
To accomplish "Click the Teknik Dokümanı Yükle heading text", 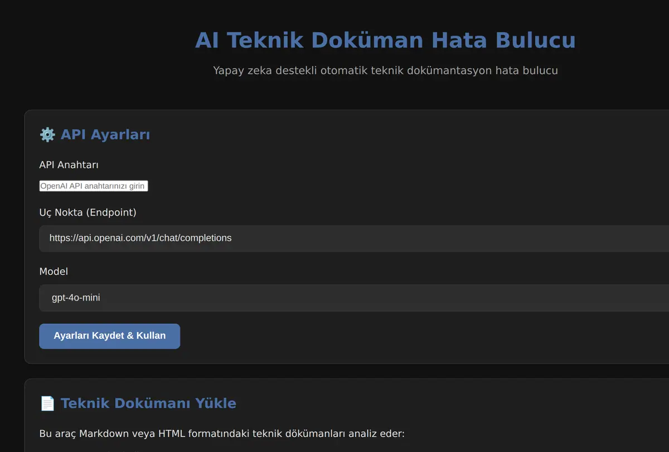I will [x=148, y=404].
